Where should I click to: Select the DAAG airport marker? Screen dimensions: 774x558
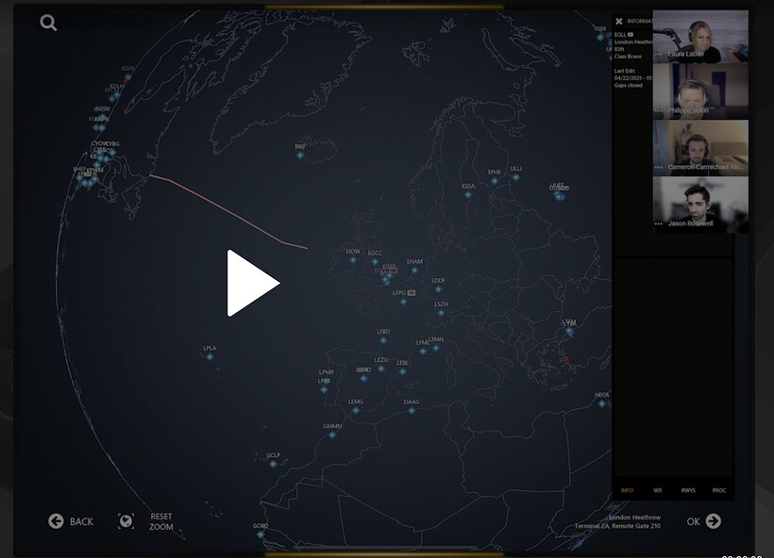(x=412, y=411)
